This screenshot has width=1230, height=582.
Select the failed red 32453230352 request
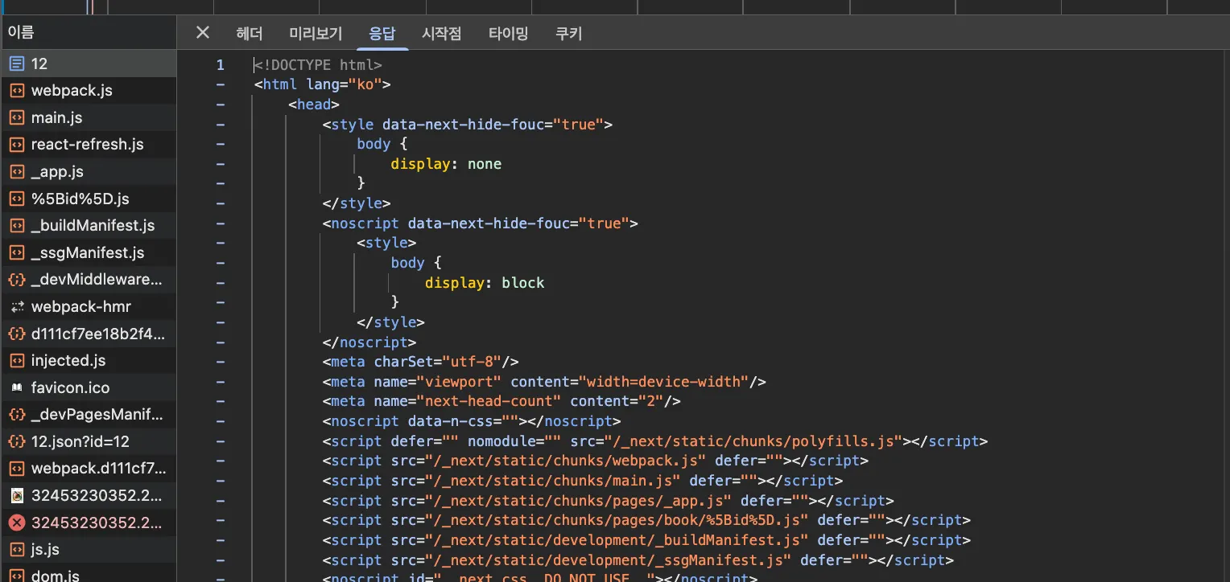tap(88, 523)
